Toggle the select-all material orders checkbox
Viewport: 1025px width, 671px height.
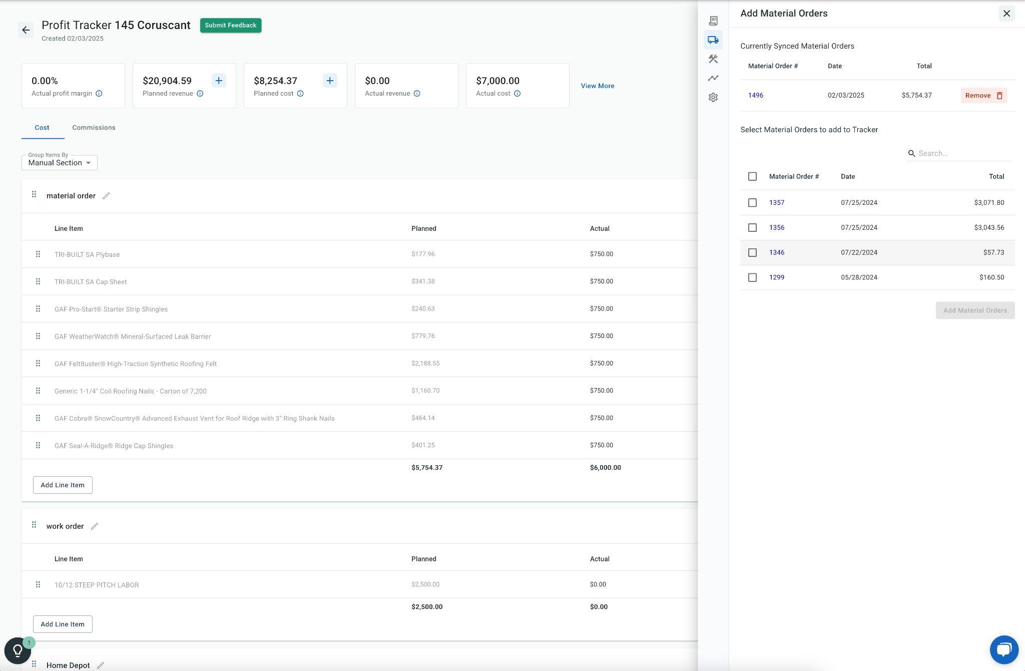[x=752, y=177]
